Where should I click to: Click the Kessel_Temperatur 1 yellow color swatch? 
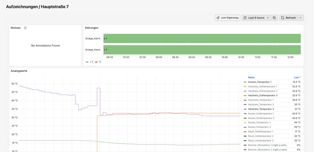[x=245, y=123]
